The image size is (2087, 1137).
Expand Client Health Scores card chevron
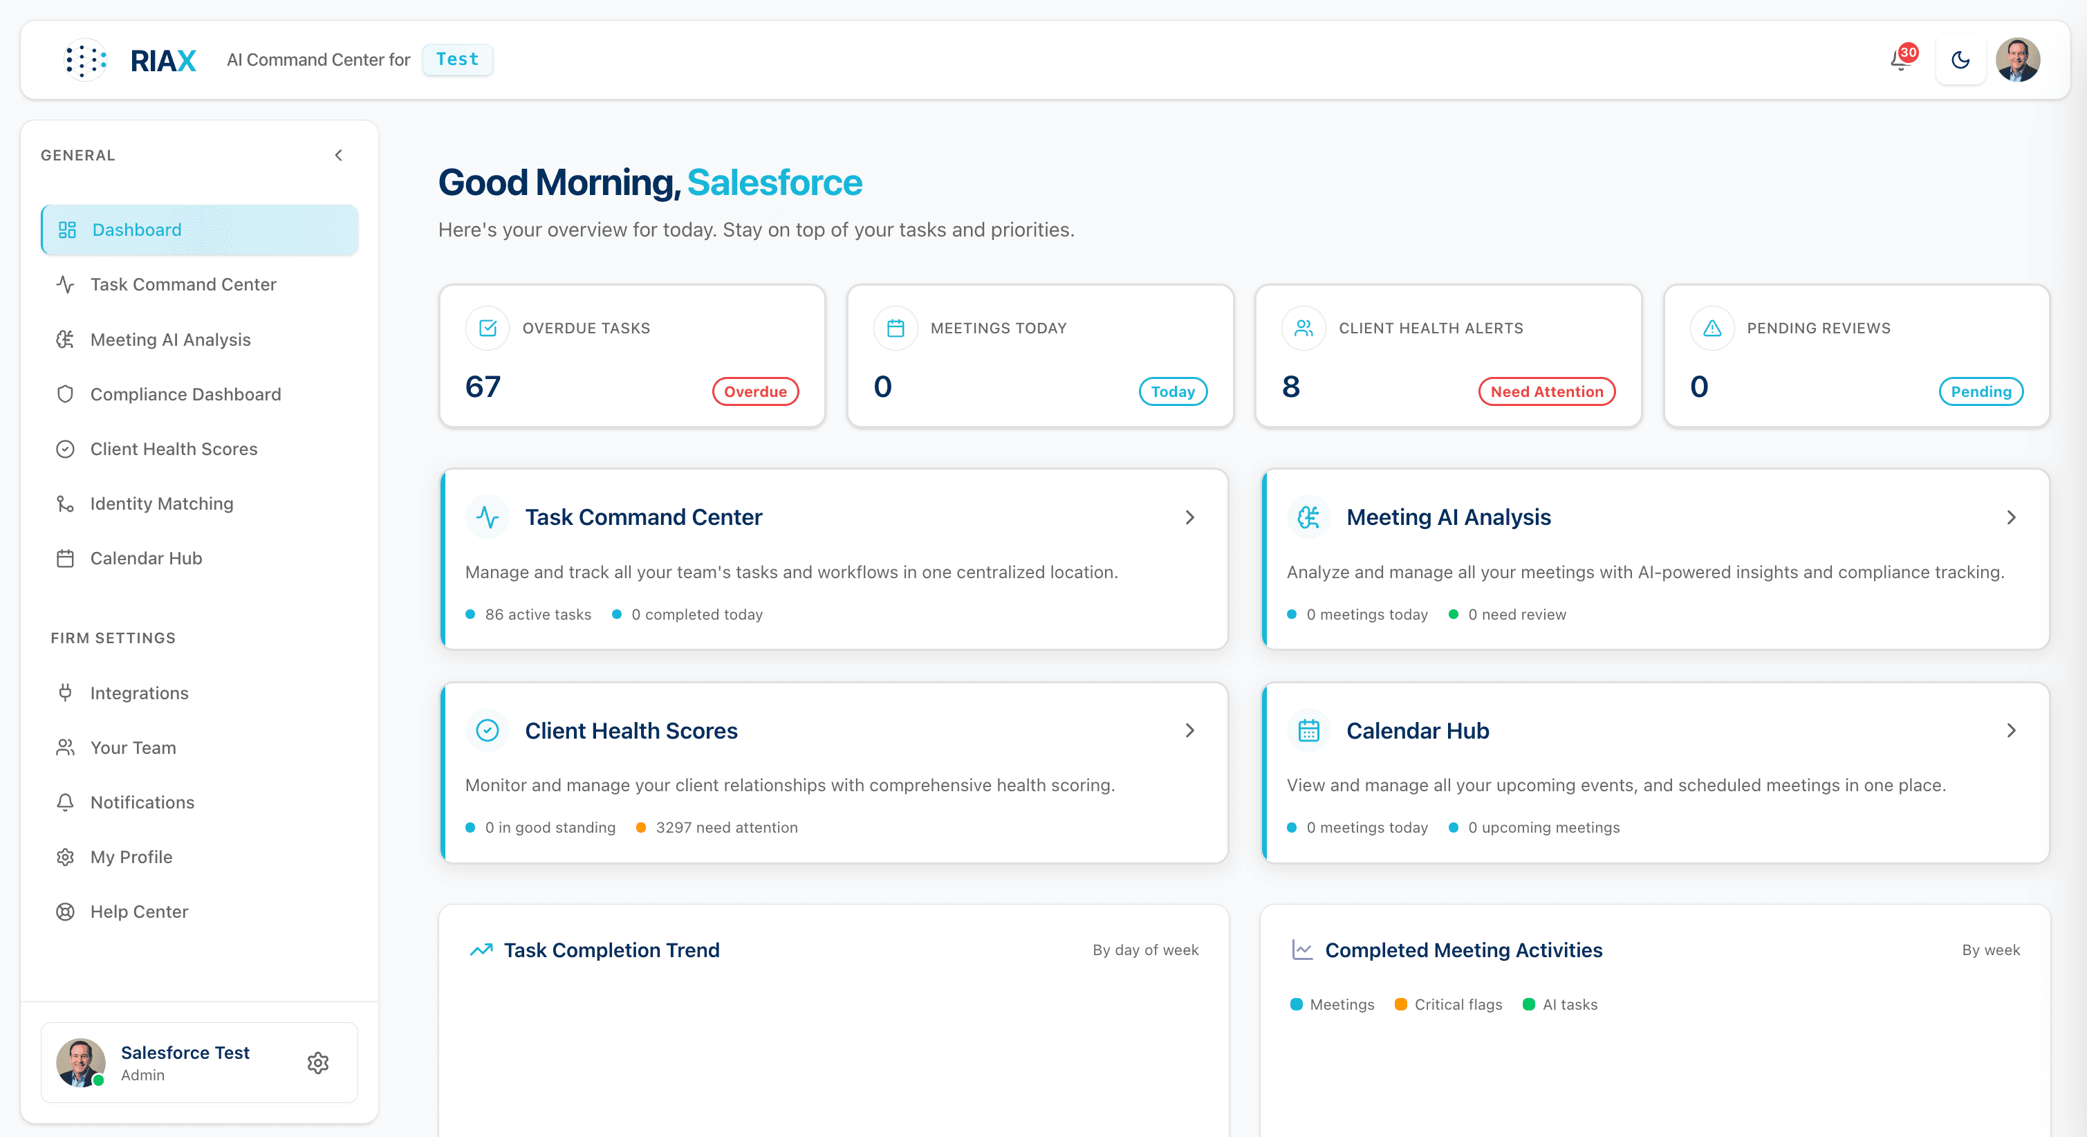tap(1189, 730)
